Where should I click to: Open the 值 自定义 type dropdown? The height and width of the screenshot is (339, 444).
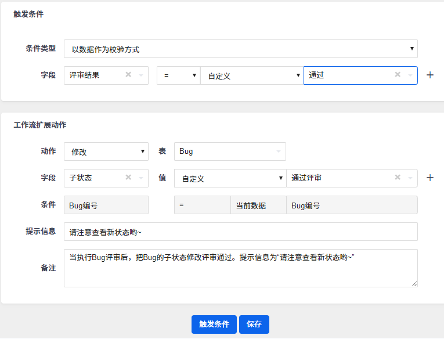(x=230, y=178)
